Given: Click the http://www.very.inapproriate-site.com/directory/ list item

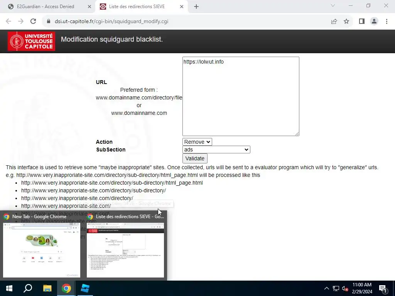Looking at the screenshot, I should [x=77, y=198].
